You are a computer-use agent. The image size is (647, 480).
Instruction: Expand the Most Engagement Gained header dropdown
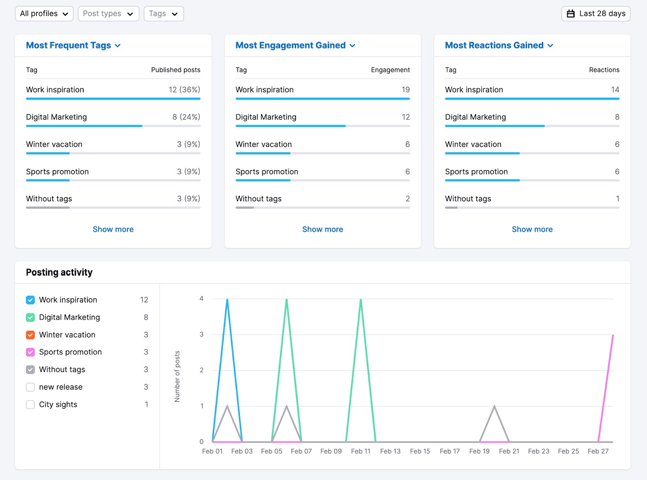(x=353, y=46)
